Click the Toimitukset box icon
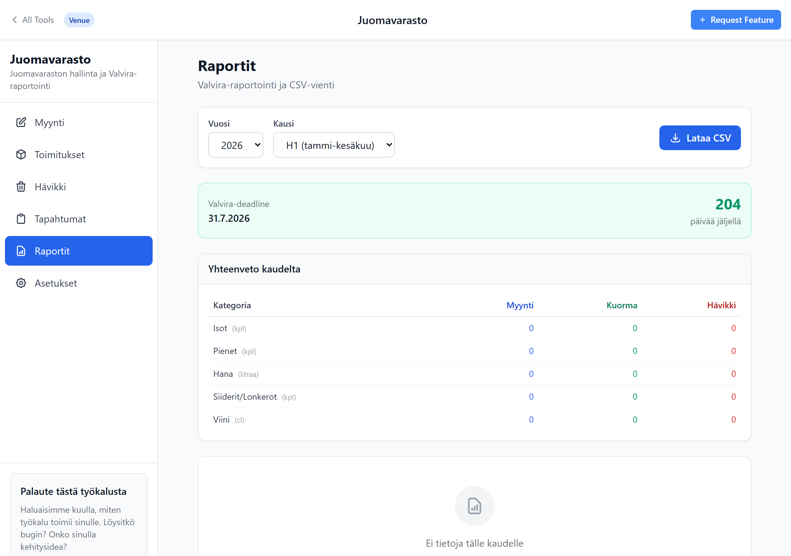 21,155
